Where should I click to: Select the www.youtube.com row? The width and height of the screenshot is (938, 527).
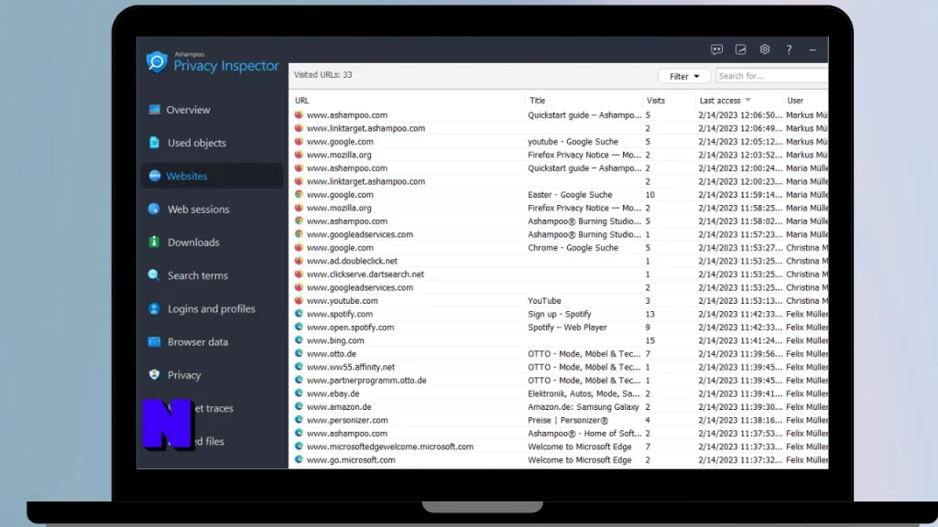tap(560, 300)
